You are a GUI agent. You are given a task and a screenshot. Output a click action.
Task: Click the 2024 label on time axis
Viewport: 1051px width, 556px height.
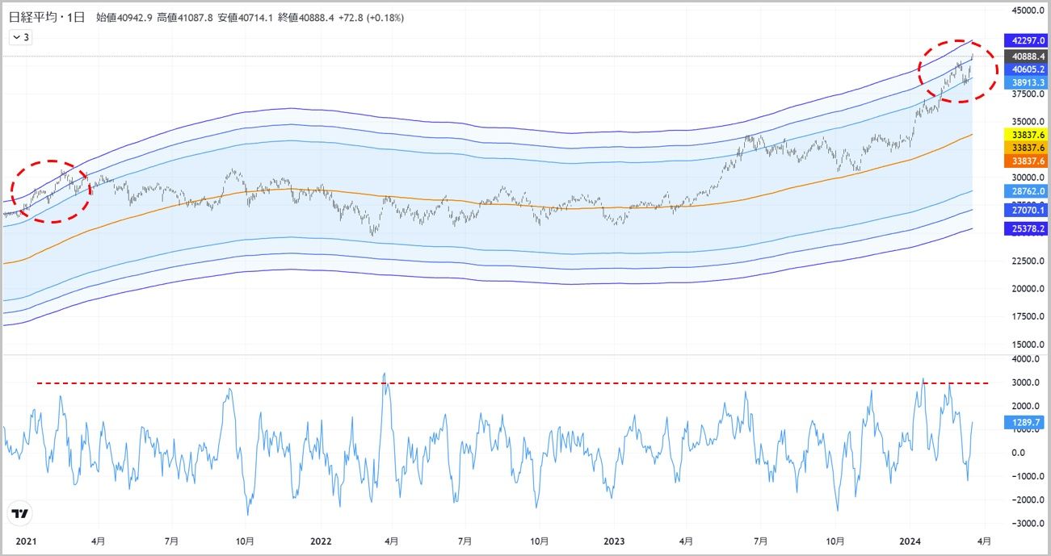(x=910, y=541)
